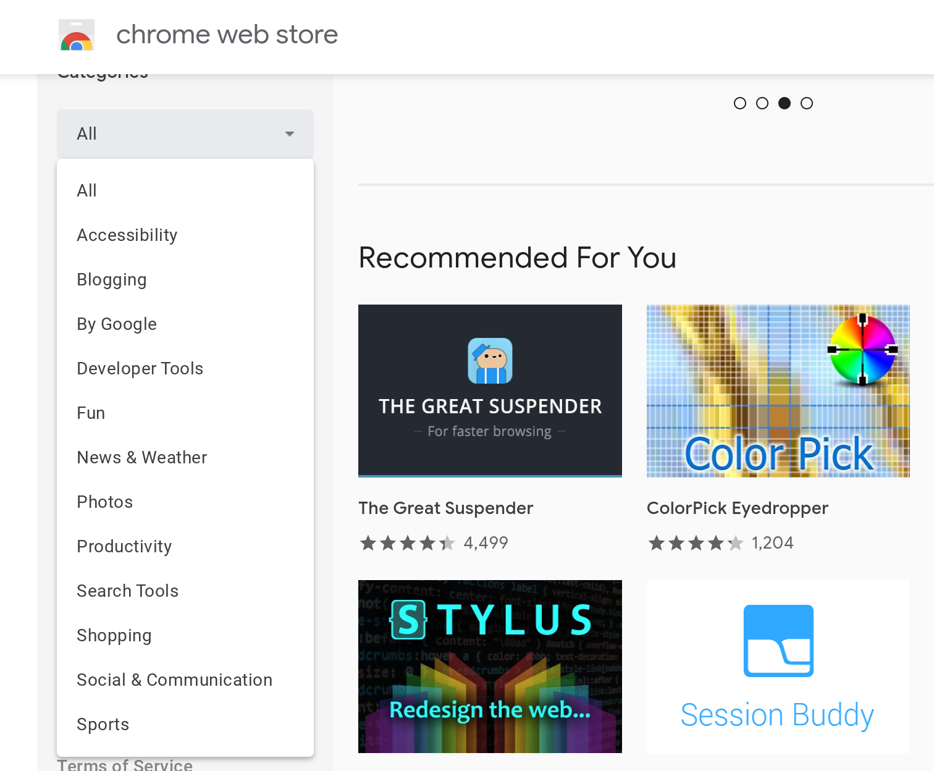
Task: Select News & Weather category
Action: pyautogui.click(x=185, y=457)
